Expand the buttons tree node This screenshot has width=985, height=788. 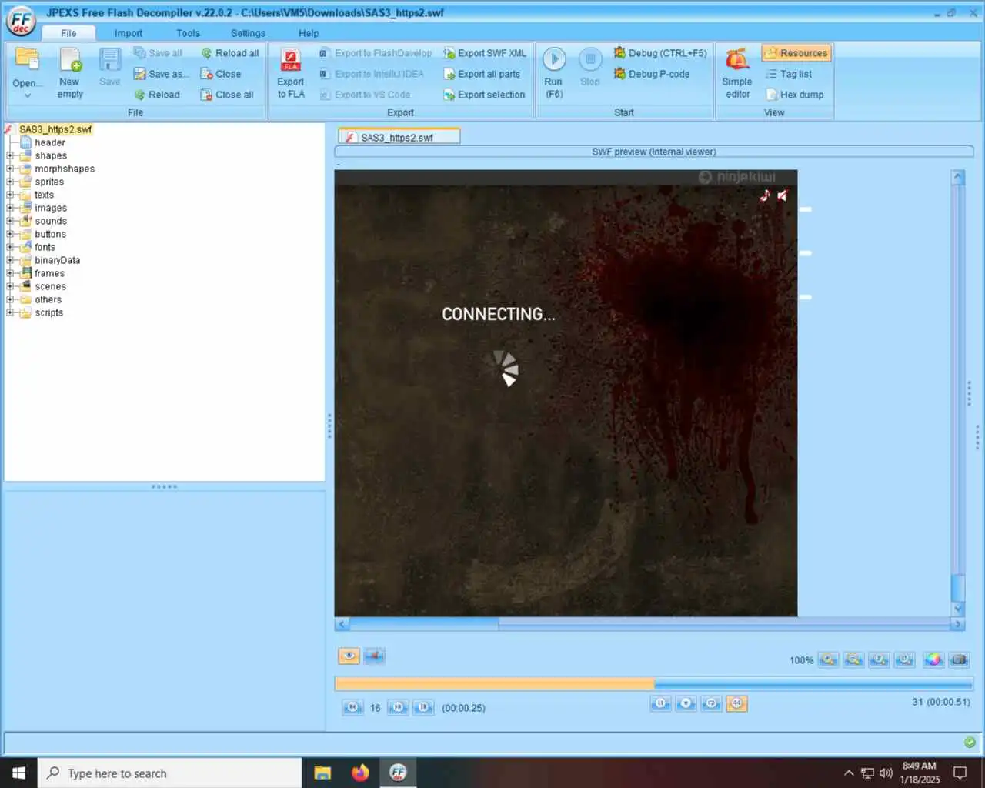(x=10, y=234)
